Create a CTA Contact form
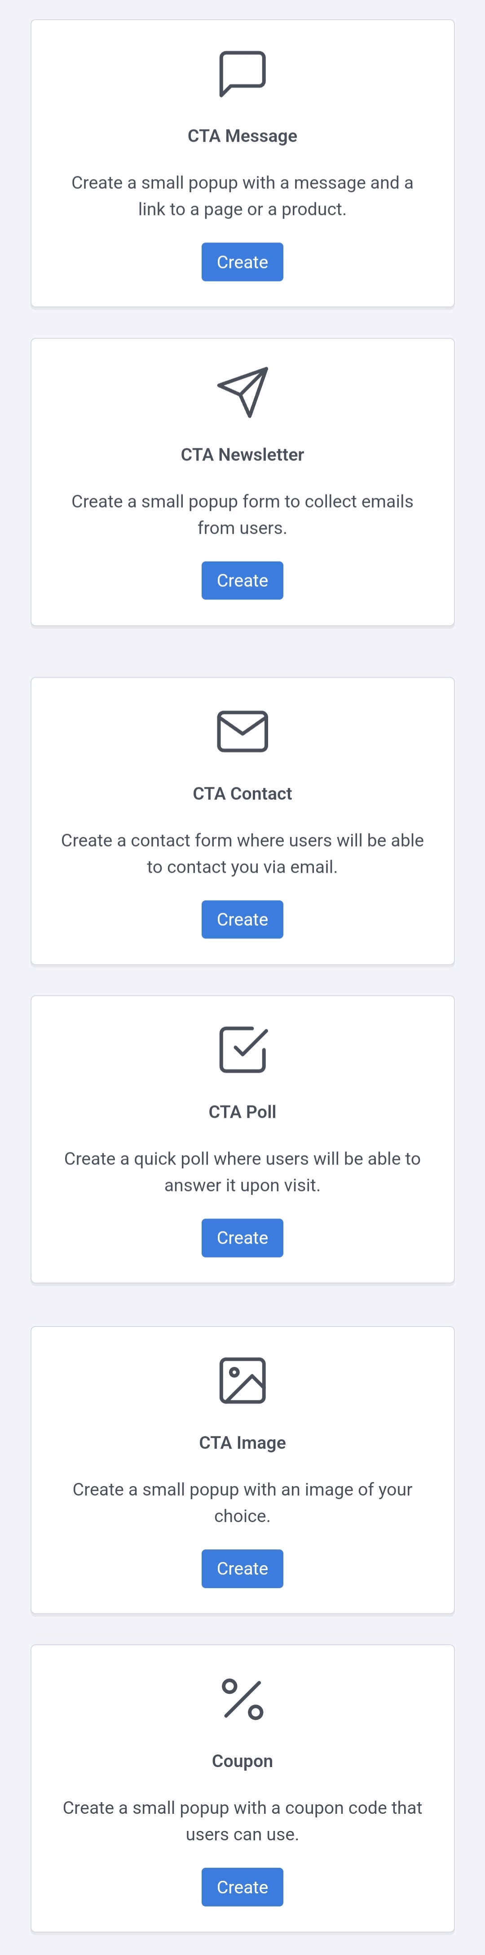This screenshot has height=1955, width=485. (242, 919)
